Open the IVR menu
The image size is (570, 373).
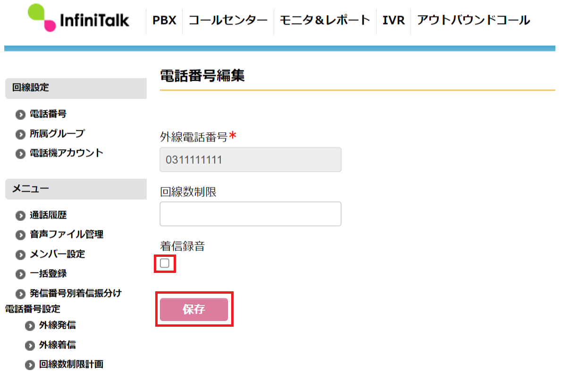(x=394, y=20)
